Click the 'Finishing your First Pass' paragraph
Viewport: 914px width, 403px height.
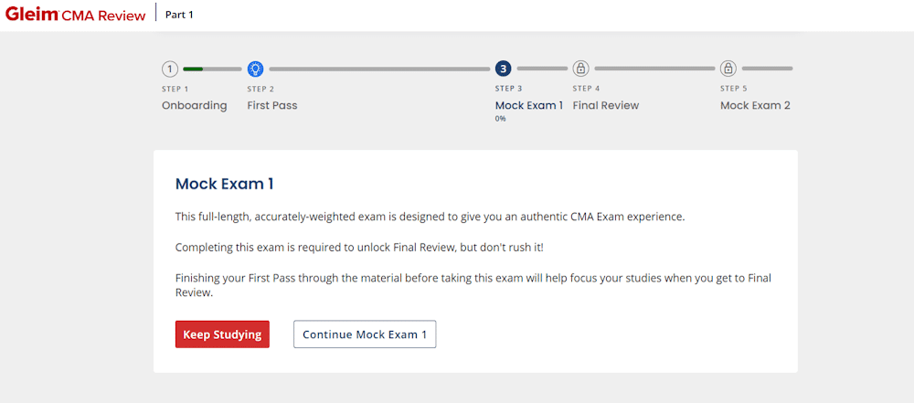pos(473,285)
